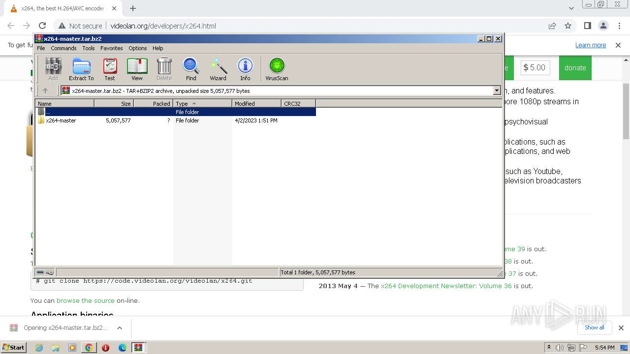
Task: Click Show all downloads
Action: 594,327
